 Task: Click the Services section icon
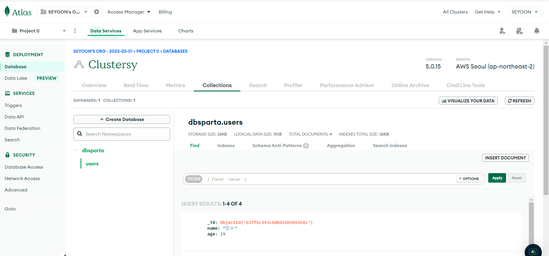[7, 93]
